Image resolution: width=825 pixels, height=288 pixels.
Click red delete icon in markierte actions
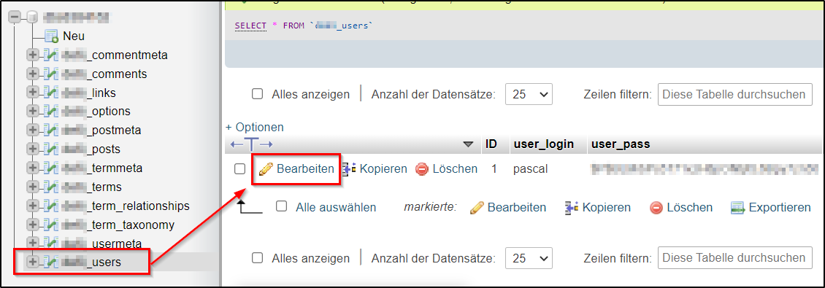656,208
